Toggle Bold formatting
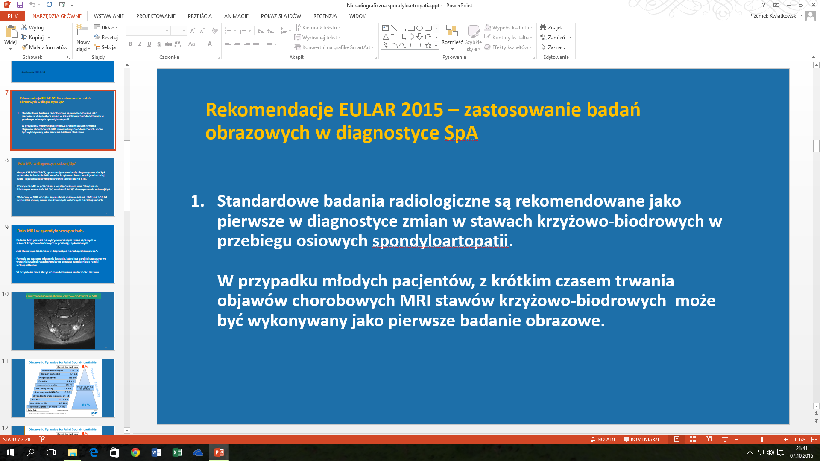The image size is (820, 461). [x=130, y=44]
